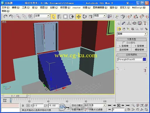Screen dimensions: 150x113
Task: Select the Space Warps category icon
Action: 142,29
